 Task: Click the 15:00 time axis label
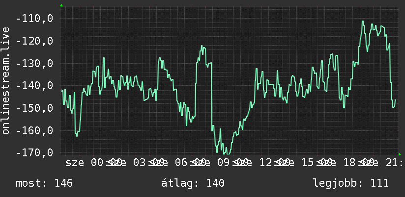pyautogui.click(x=317, y=163)
